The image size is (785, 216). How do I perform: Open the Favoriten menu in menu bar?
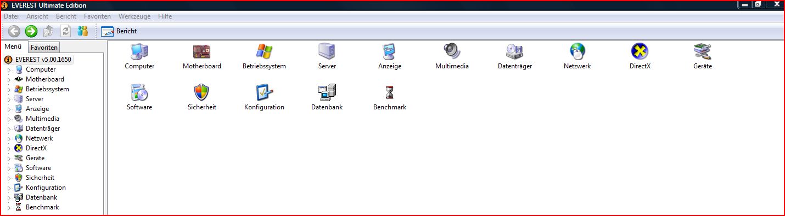point(97,16)
